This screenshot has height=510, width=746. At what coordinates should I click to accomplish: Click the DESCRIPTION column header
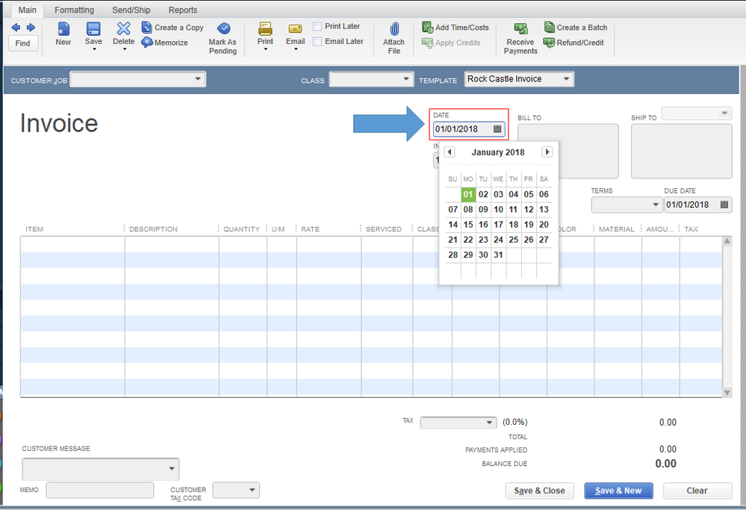click(x=153, y=229)
